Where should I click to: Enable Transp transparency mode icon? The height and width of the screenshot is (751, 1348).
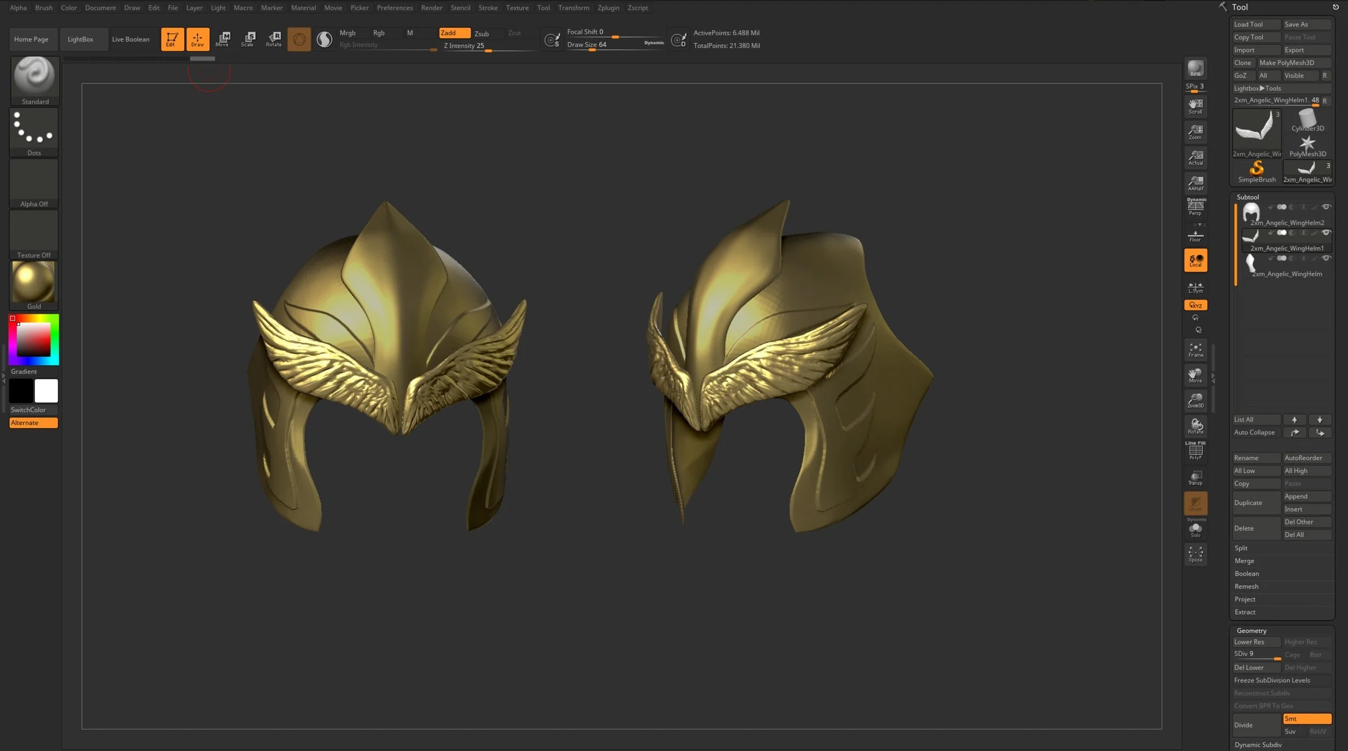[x=1195, y=478]
